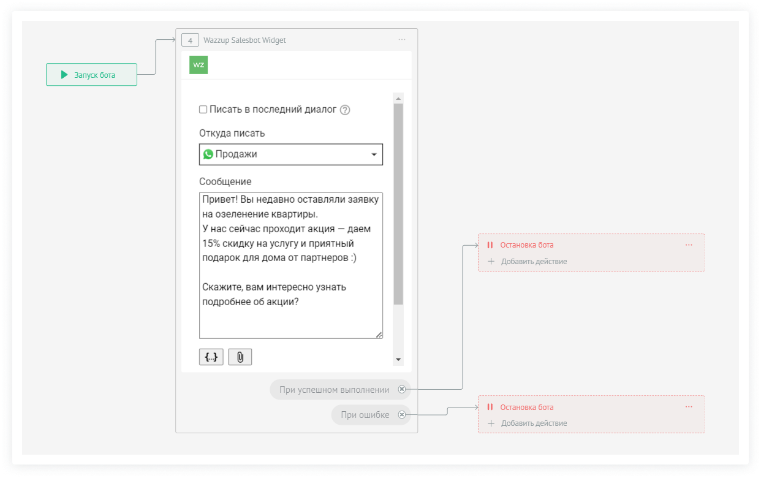Click the step number 4 badge
The image size is (761, 478).
pyautogui.click(x=190, y=40)
